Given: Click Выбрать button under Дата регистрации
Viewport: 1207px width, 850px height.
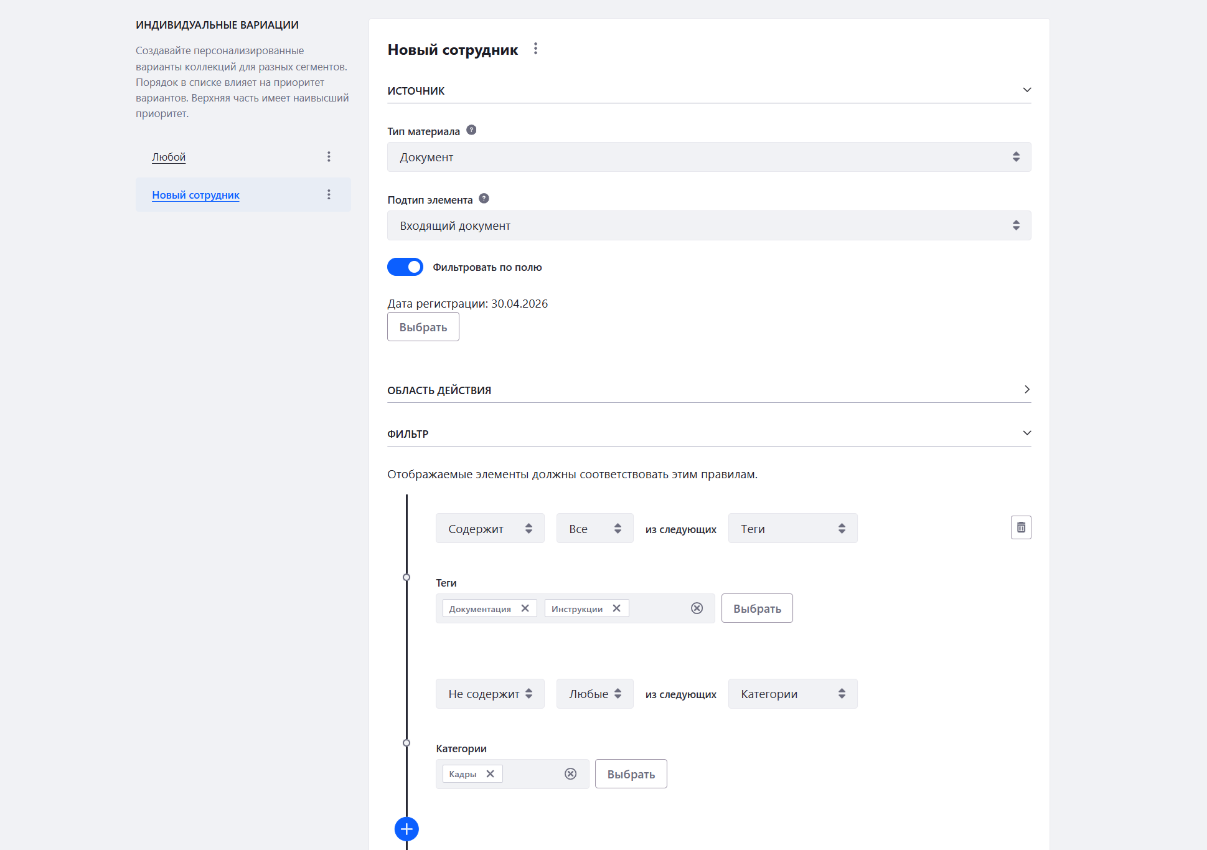Looking at the screenshot, I should tap(423, 327).
